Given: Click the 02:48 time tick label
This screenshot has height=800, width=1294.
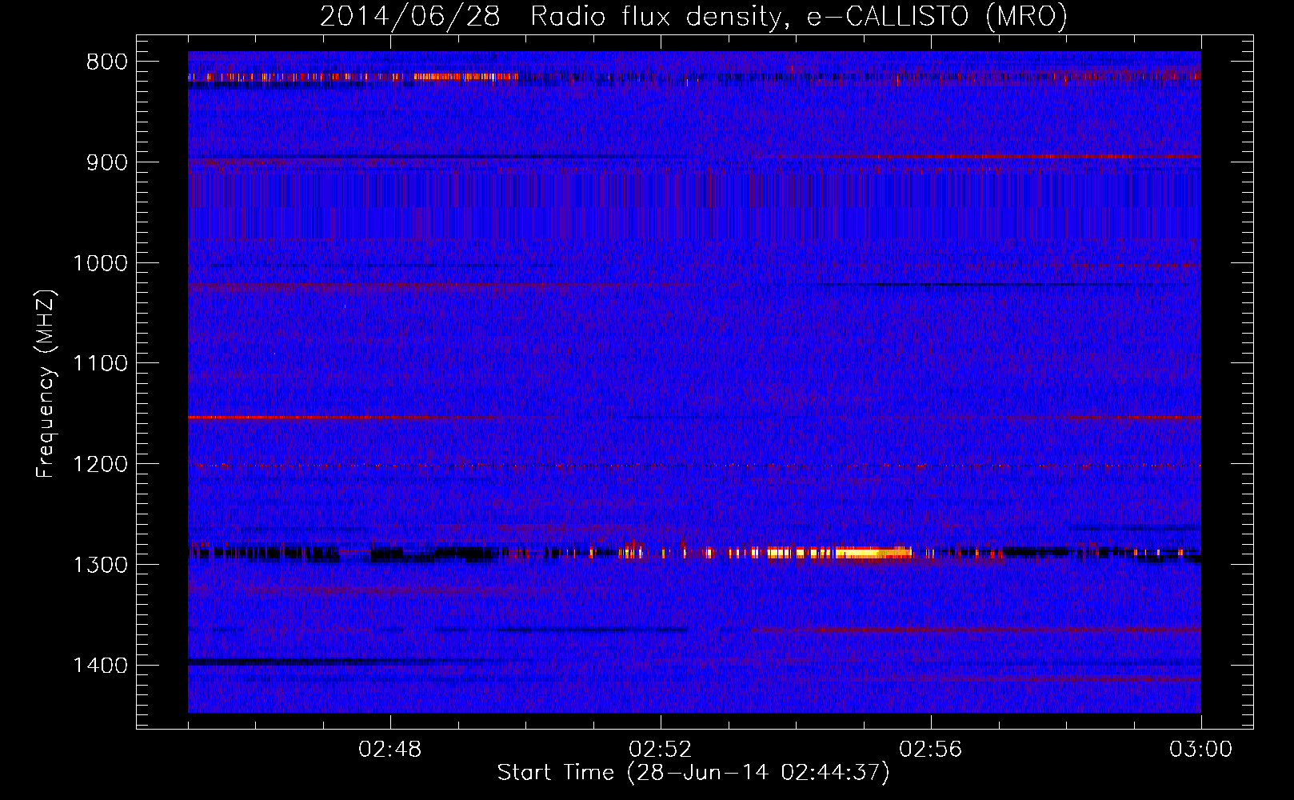Looking at the screenshot, I should 390,750.
